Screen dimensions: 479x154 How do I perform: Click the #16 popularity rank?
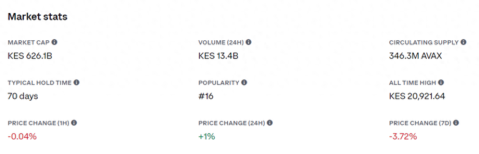tap(206, 96)
